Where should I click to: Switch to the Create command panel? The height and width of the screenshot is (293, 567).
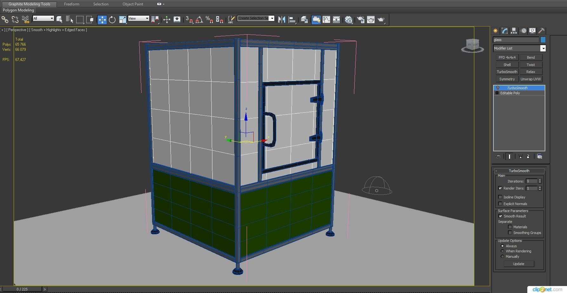click(x=495, y=31)
